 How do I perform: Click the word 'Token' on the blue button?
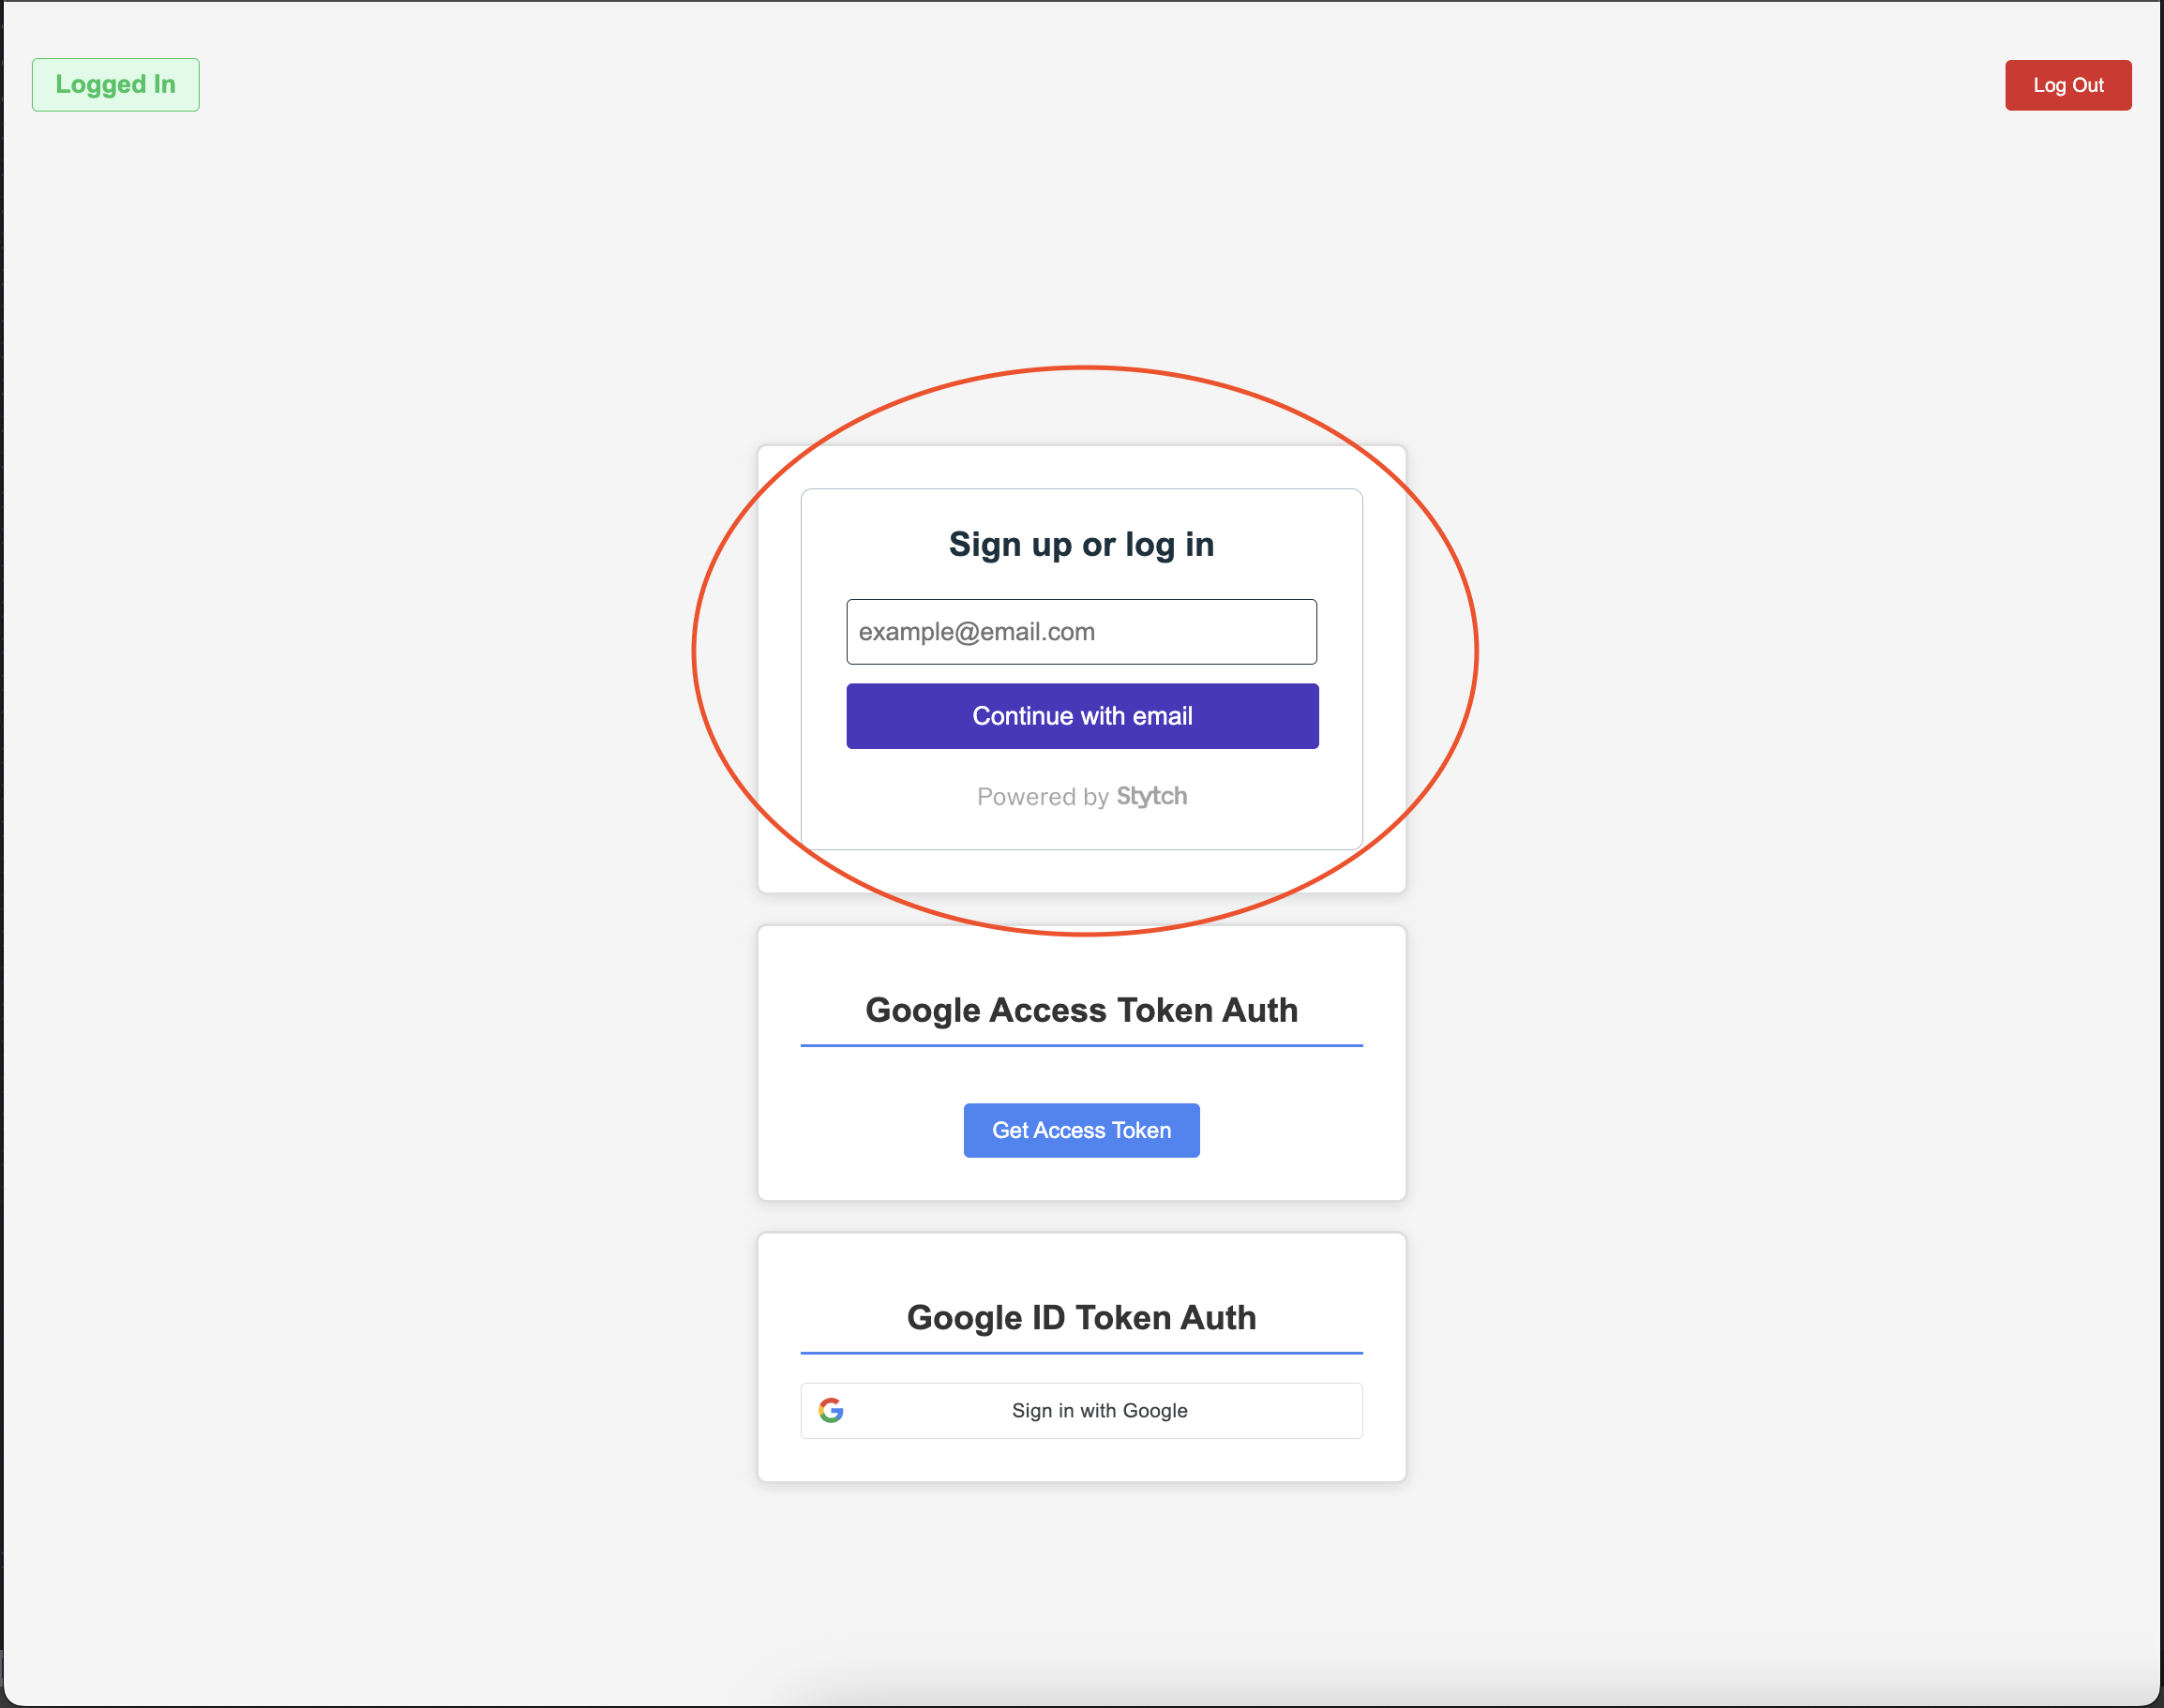point(1141,1130)
